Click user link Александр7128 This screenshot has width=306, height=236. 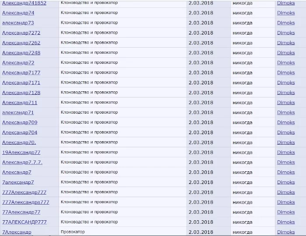click(x=21, y=93)
